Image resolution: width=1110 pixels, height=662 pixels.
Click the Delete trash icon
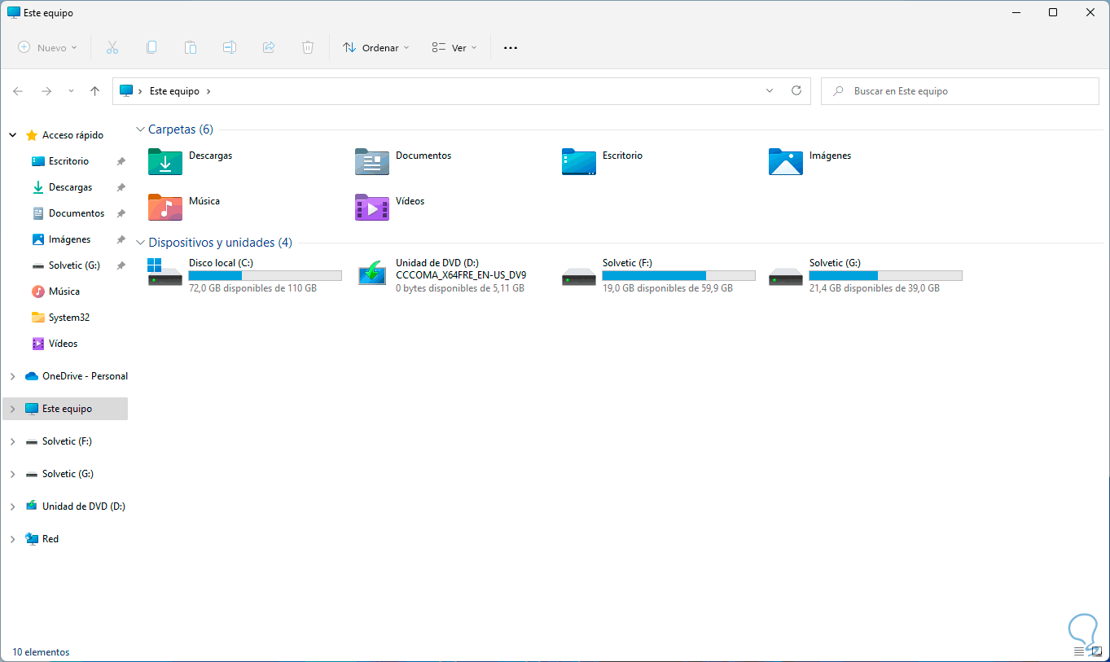point(308,48)
